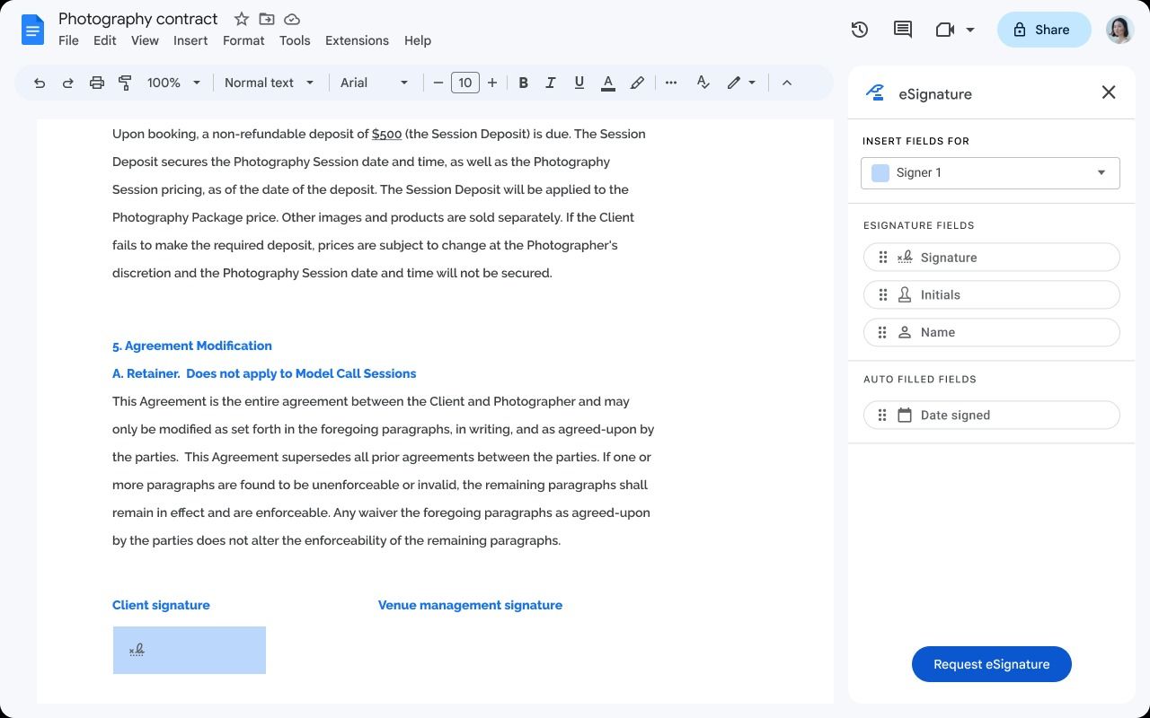The height and width of the screenshot is (718, 1150).
Task: Click the font size input field
Action: (x=465, y=83)
